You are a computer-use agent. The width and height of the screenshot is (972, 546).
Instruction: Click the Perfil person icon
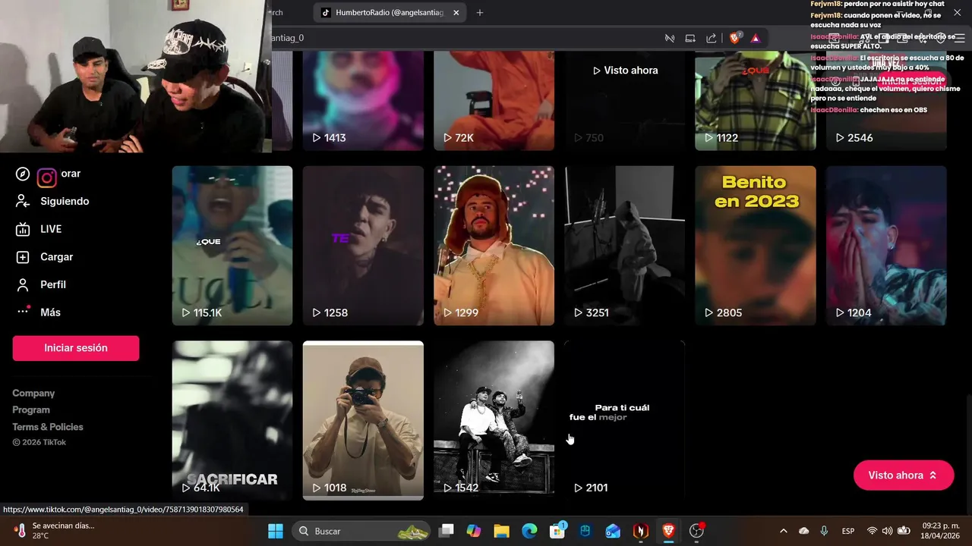(x=23, y=284)
